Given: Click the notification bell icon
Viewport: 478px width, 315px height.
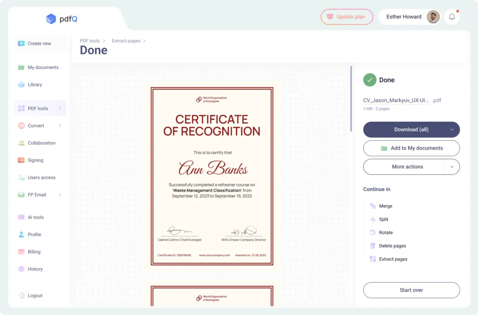Looking at the screenshot, I should click(x=452, y=17).
